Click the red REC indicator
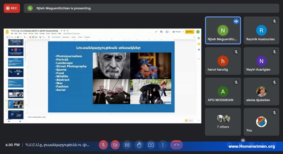This screenshot has height=154, width=283. [x=12, y=8]
